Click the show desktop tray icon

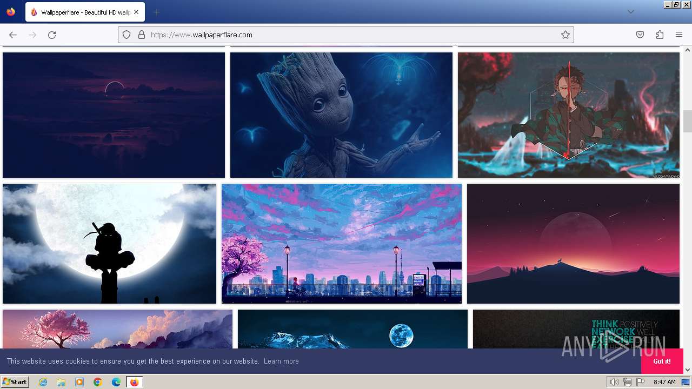(686, 382)
